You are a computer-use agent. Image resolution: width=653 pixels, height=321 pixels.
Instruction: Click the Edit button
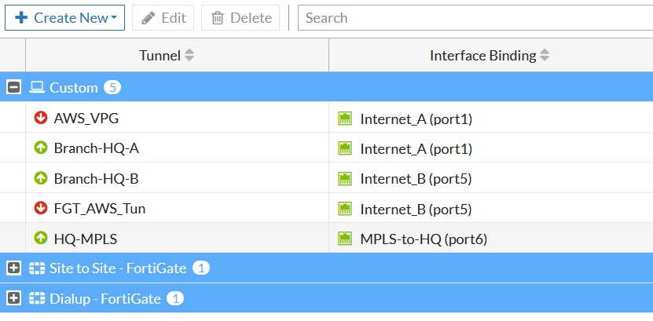[163, 17]
